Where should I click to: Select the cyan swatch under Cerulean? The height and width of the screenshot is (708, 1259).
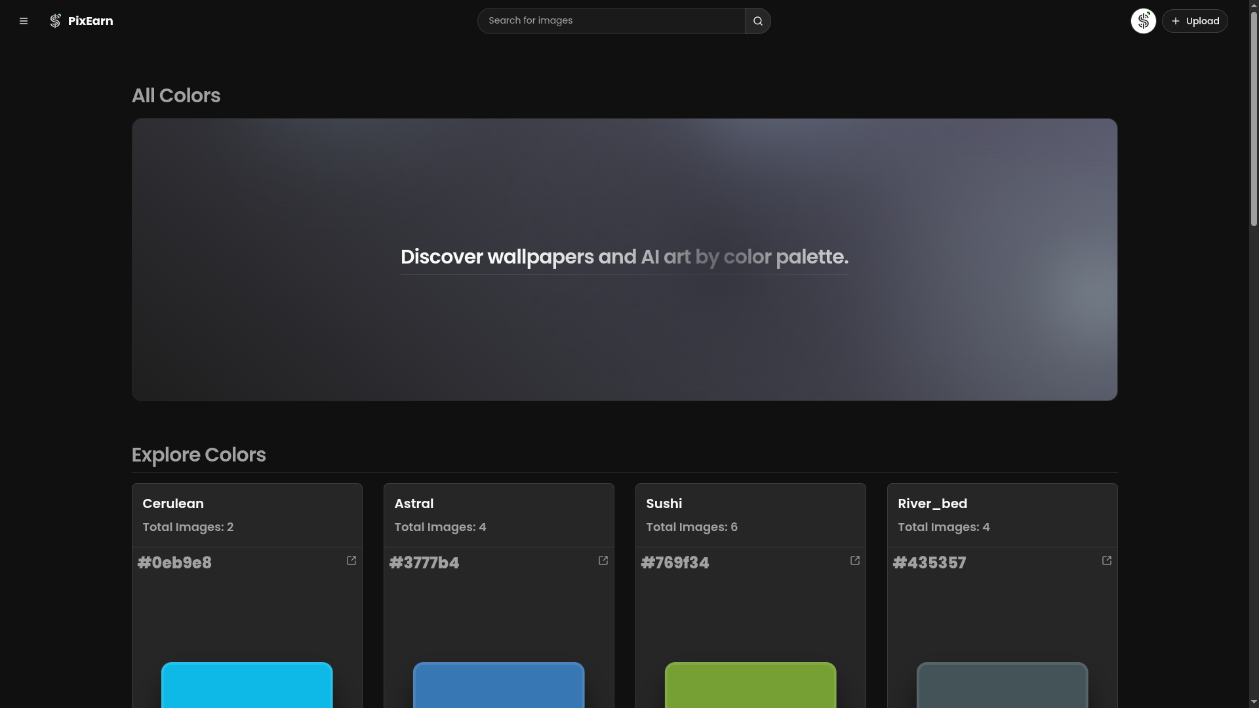tap(247, 688)
